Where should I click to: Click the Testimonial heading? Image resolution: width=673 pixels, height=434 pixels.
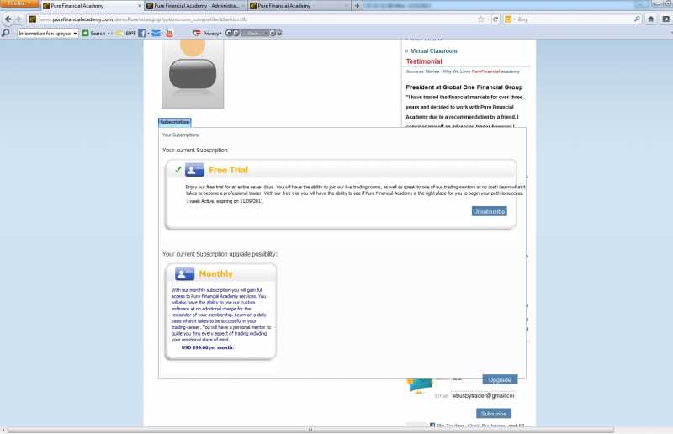pyautogui.click(x=424, y=61)
